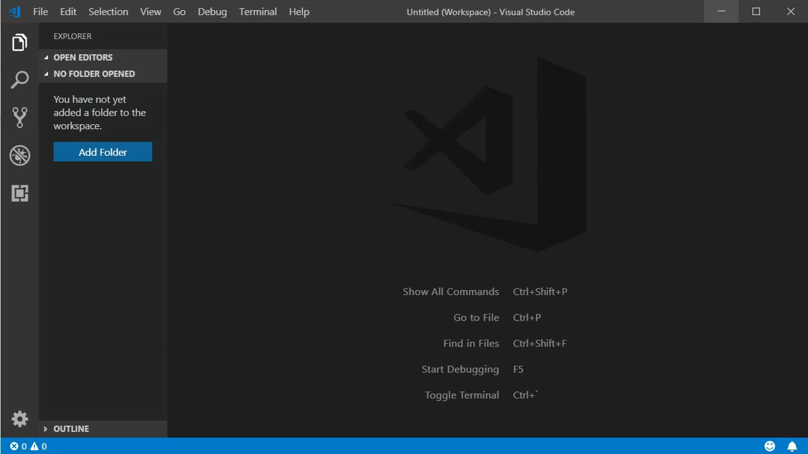Viewport: 808px width, 454px height.
Task: Show warnings count in status bar
Action: tap(39, 446)
